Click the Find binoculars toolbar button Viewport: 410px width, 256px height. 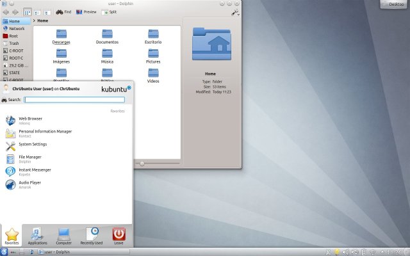[63, 12]
